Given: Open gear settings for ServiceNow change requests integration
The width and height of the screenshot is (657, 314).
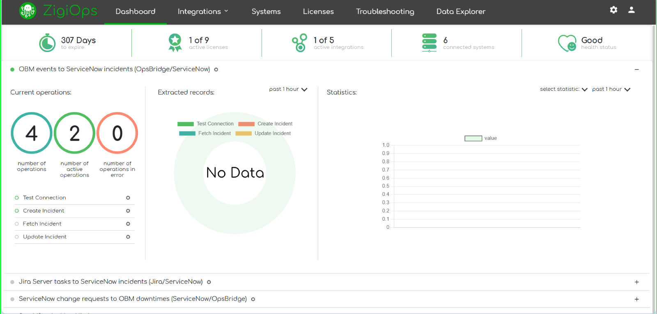Looking at the screenshot, I should [x=253, y=299].
